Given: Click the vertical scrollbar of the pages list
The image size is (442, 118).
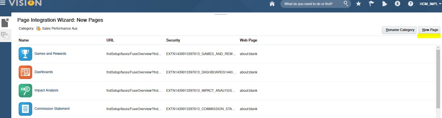Looking at the screenshot, I should [438, 79].
